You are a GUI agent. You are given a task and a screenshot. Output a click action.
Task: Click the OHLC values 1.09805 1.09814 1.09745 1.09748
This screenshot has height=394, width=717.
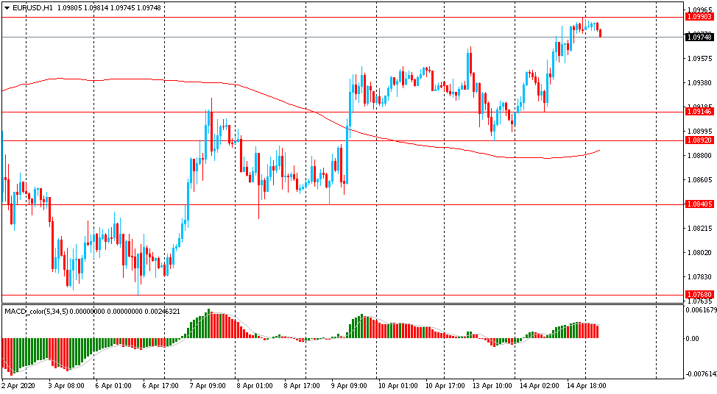(109, 8)
